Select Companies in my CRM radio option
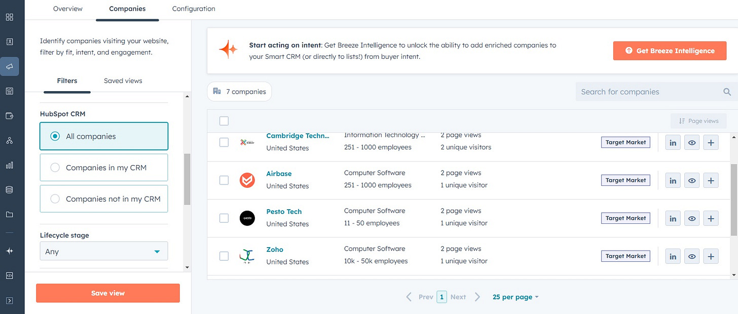Screen dimensions: 738x314 pos(104,168)
